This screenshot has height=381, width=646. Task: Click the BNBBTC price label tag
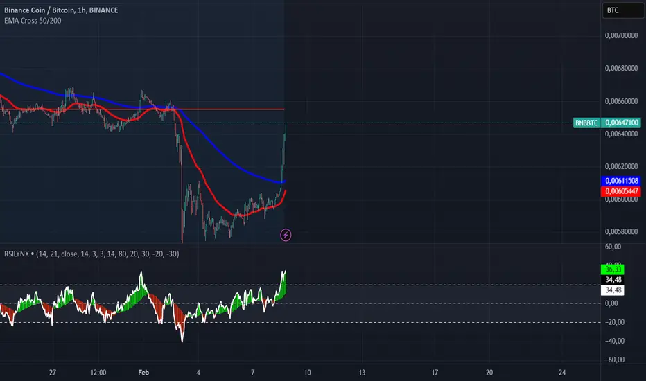(586, 123)
